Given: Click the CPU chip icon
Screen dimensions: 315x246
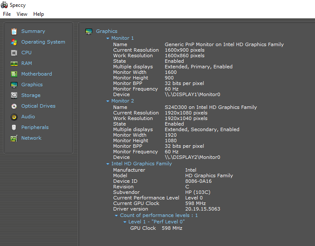Looking at the screenshot, I should tap(14, 53).
